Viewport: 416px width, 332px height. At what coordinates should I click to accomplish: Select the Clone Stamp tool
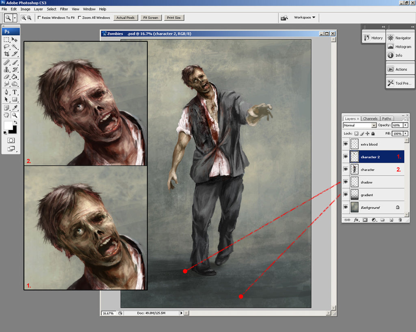click(x=6, y=69)
